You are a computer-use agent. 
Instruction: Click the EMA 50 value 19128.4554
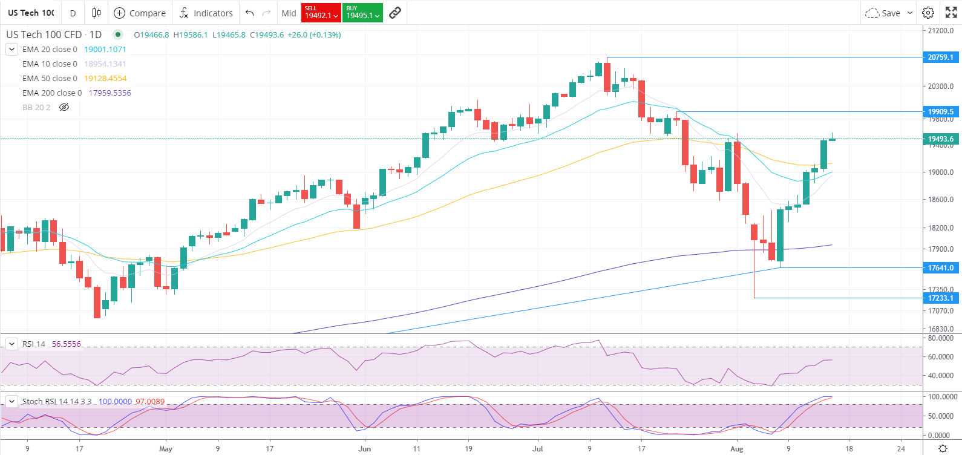[x=105, y=78]
